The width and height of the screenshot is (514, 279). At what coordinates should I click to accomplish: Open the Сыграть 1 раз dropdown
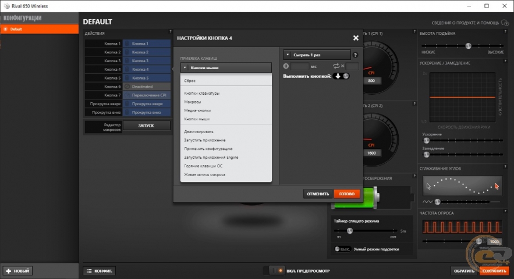[317, 55]
